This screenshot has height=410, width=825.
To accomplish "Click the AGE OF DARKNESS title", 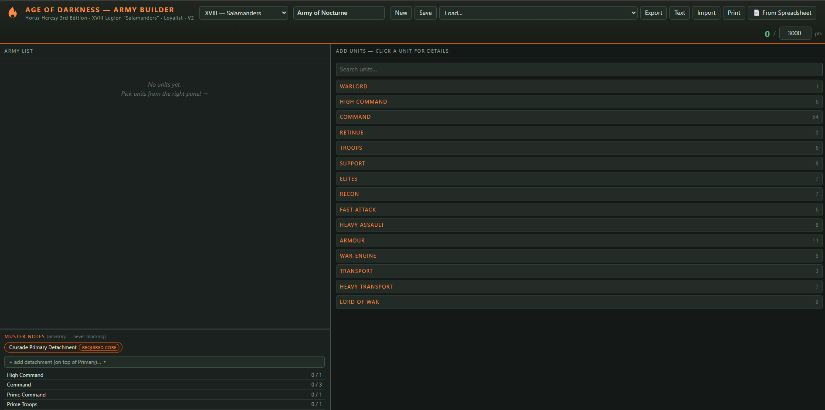I will click(x=100, y=10).
